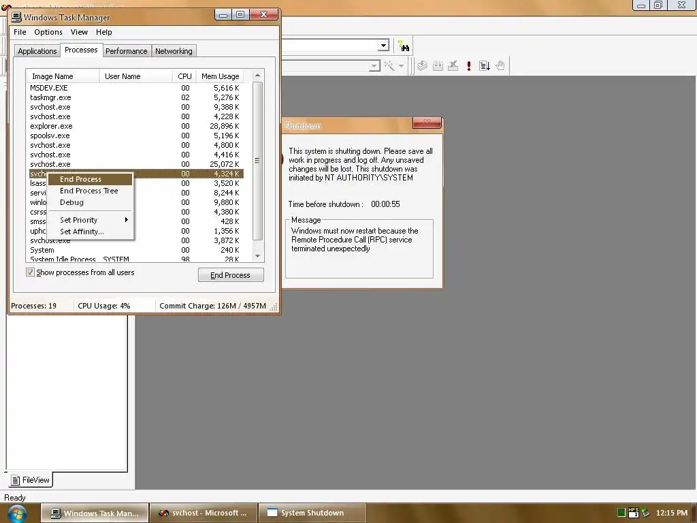Select svchost.exe row using 9,388 K

tap(135, 107)
